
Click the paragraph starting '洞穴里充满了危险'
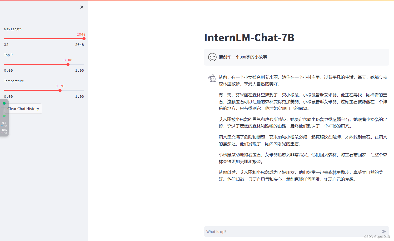tap(303, 141)
